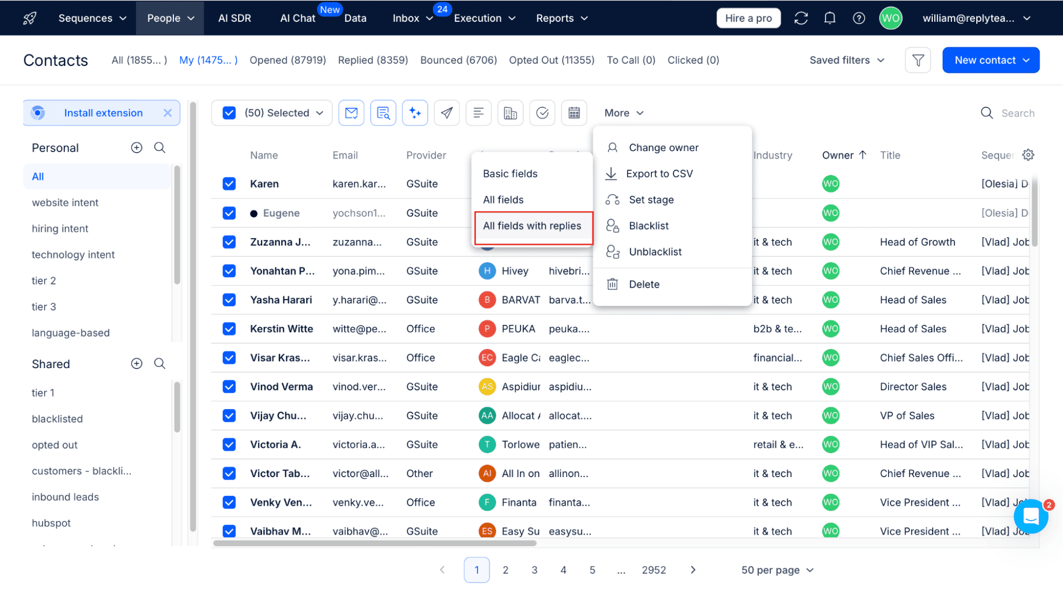Image resolution: width=1063 pixels, height=592 pixels.
Task: Click the building account toolbar icon
Action: pyautogui.click(x=510, y=113)
